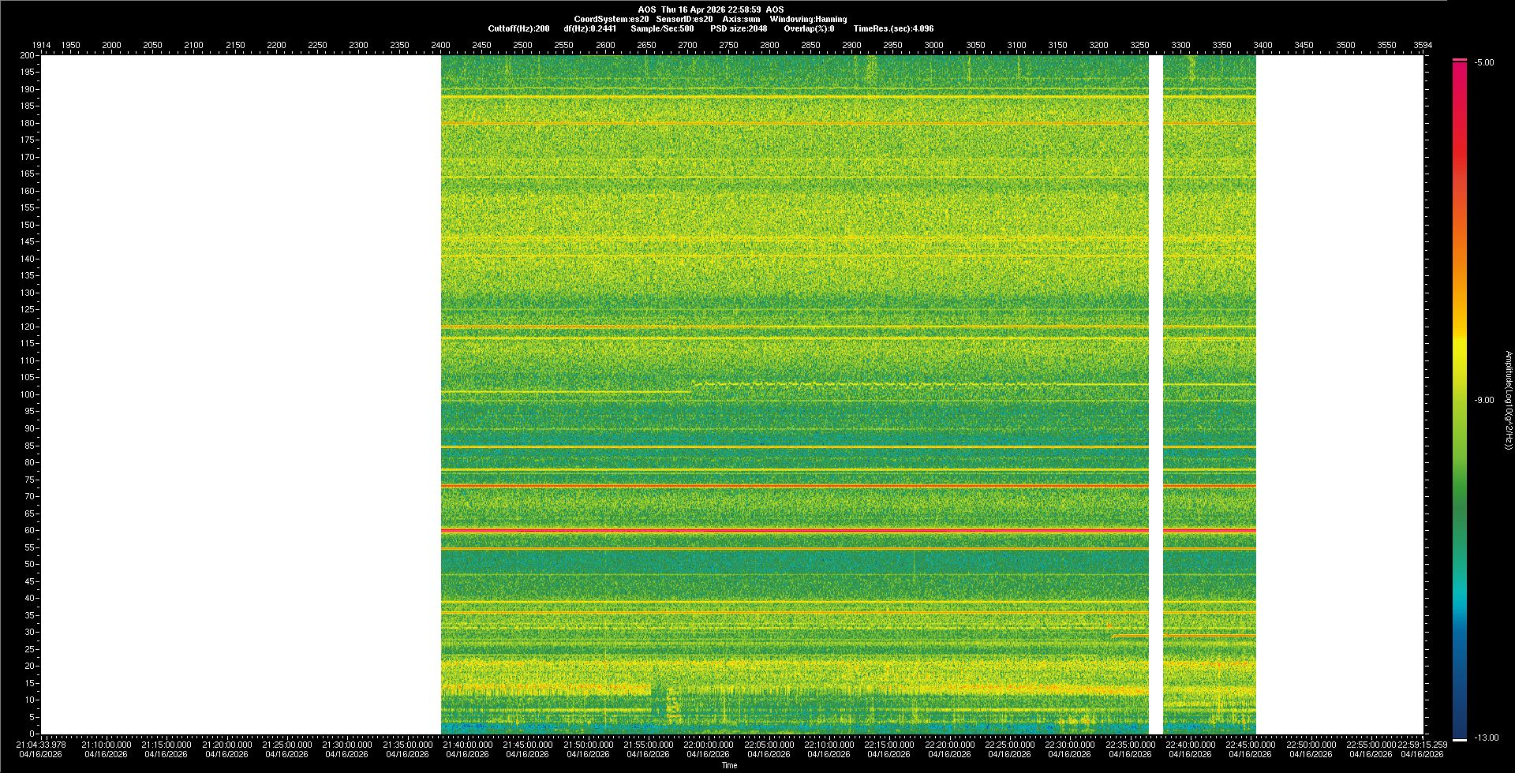The height and width of the screenshot is (773, 1515).
Task: Click the 21:40:00.000 time axis label
Action: 467,745
